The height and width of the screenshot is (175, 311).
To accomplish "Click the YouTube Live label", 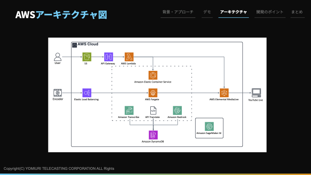I will click(255, 100).
